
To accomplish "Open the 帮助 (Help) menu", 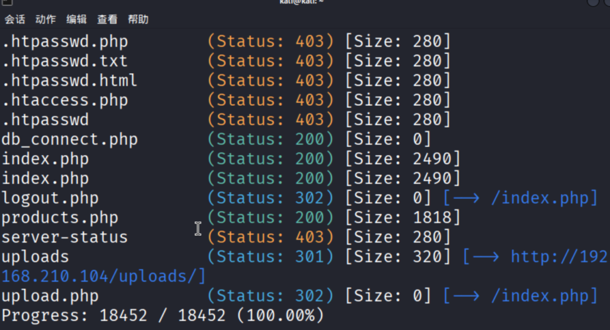I will [138, 20].
